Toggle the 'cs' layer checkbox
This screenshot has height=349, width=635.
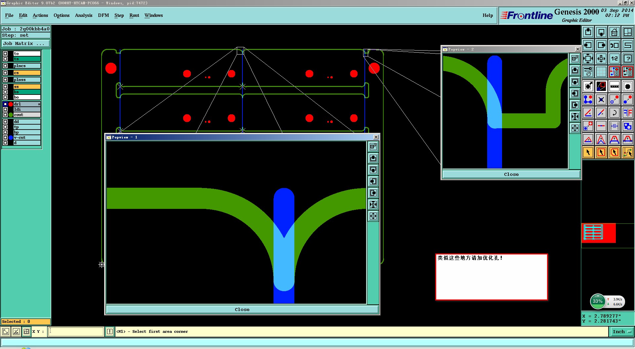(5, 73)
